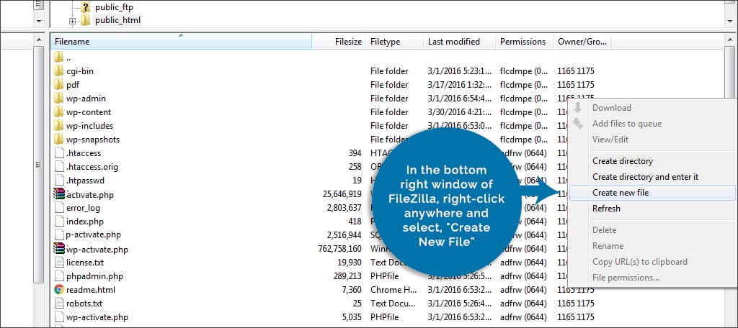Click the file icon beside index.php
This screenshot has width=738, height=328.
click(59, 221)
